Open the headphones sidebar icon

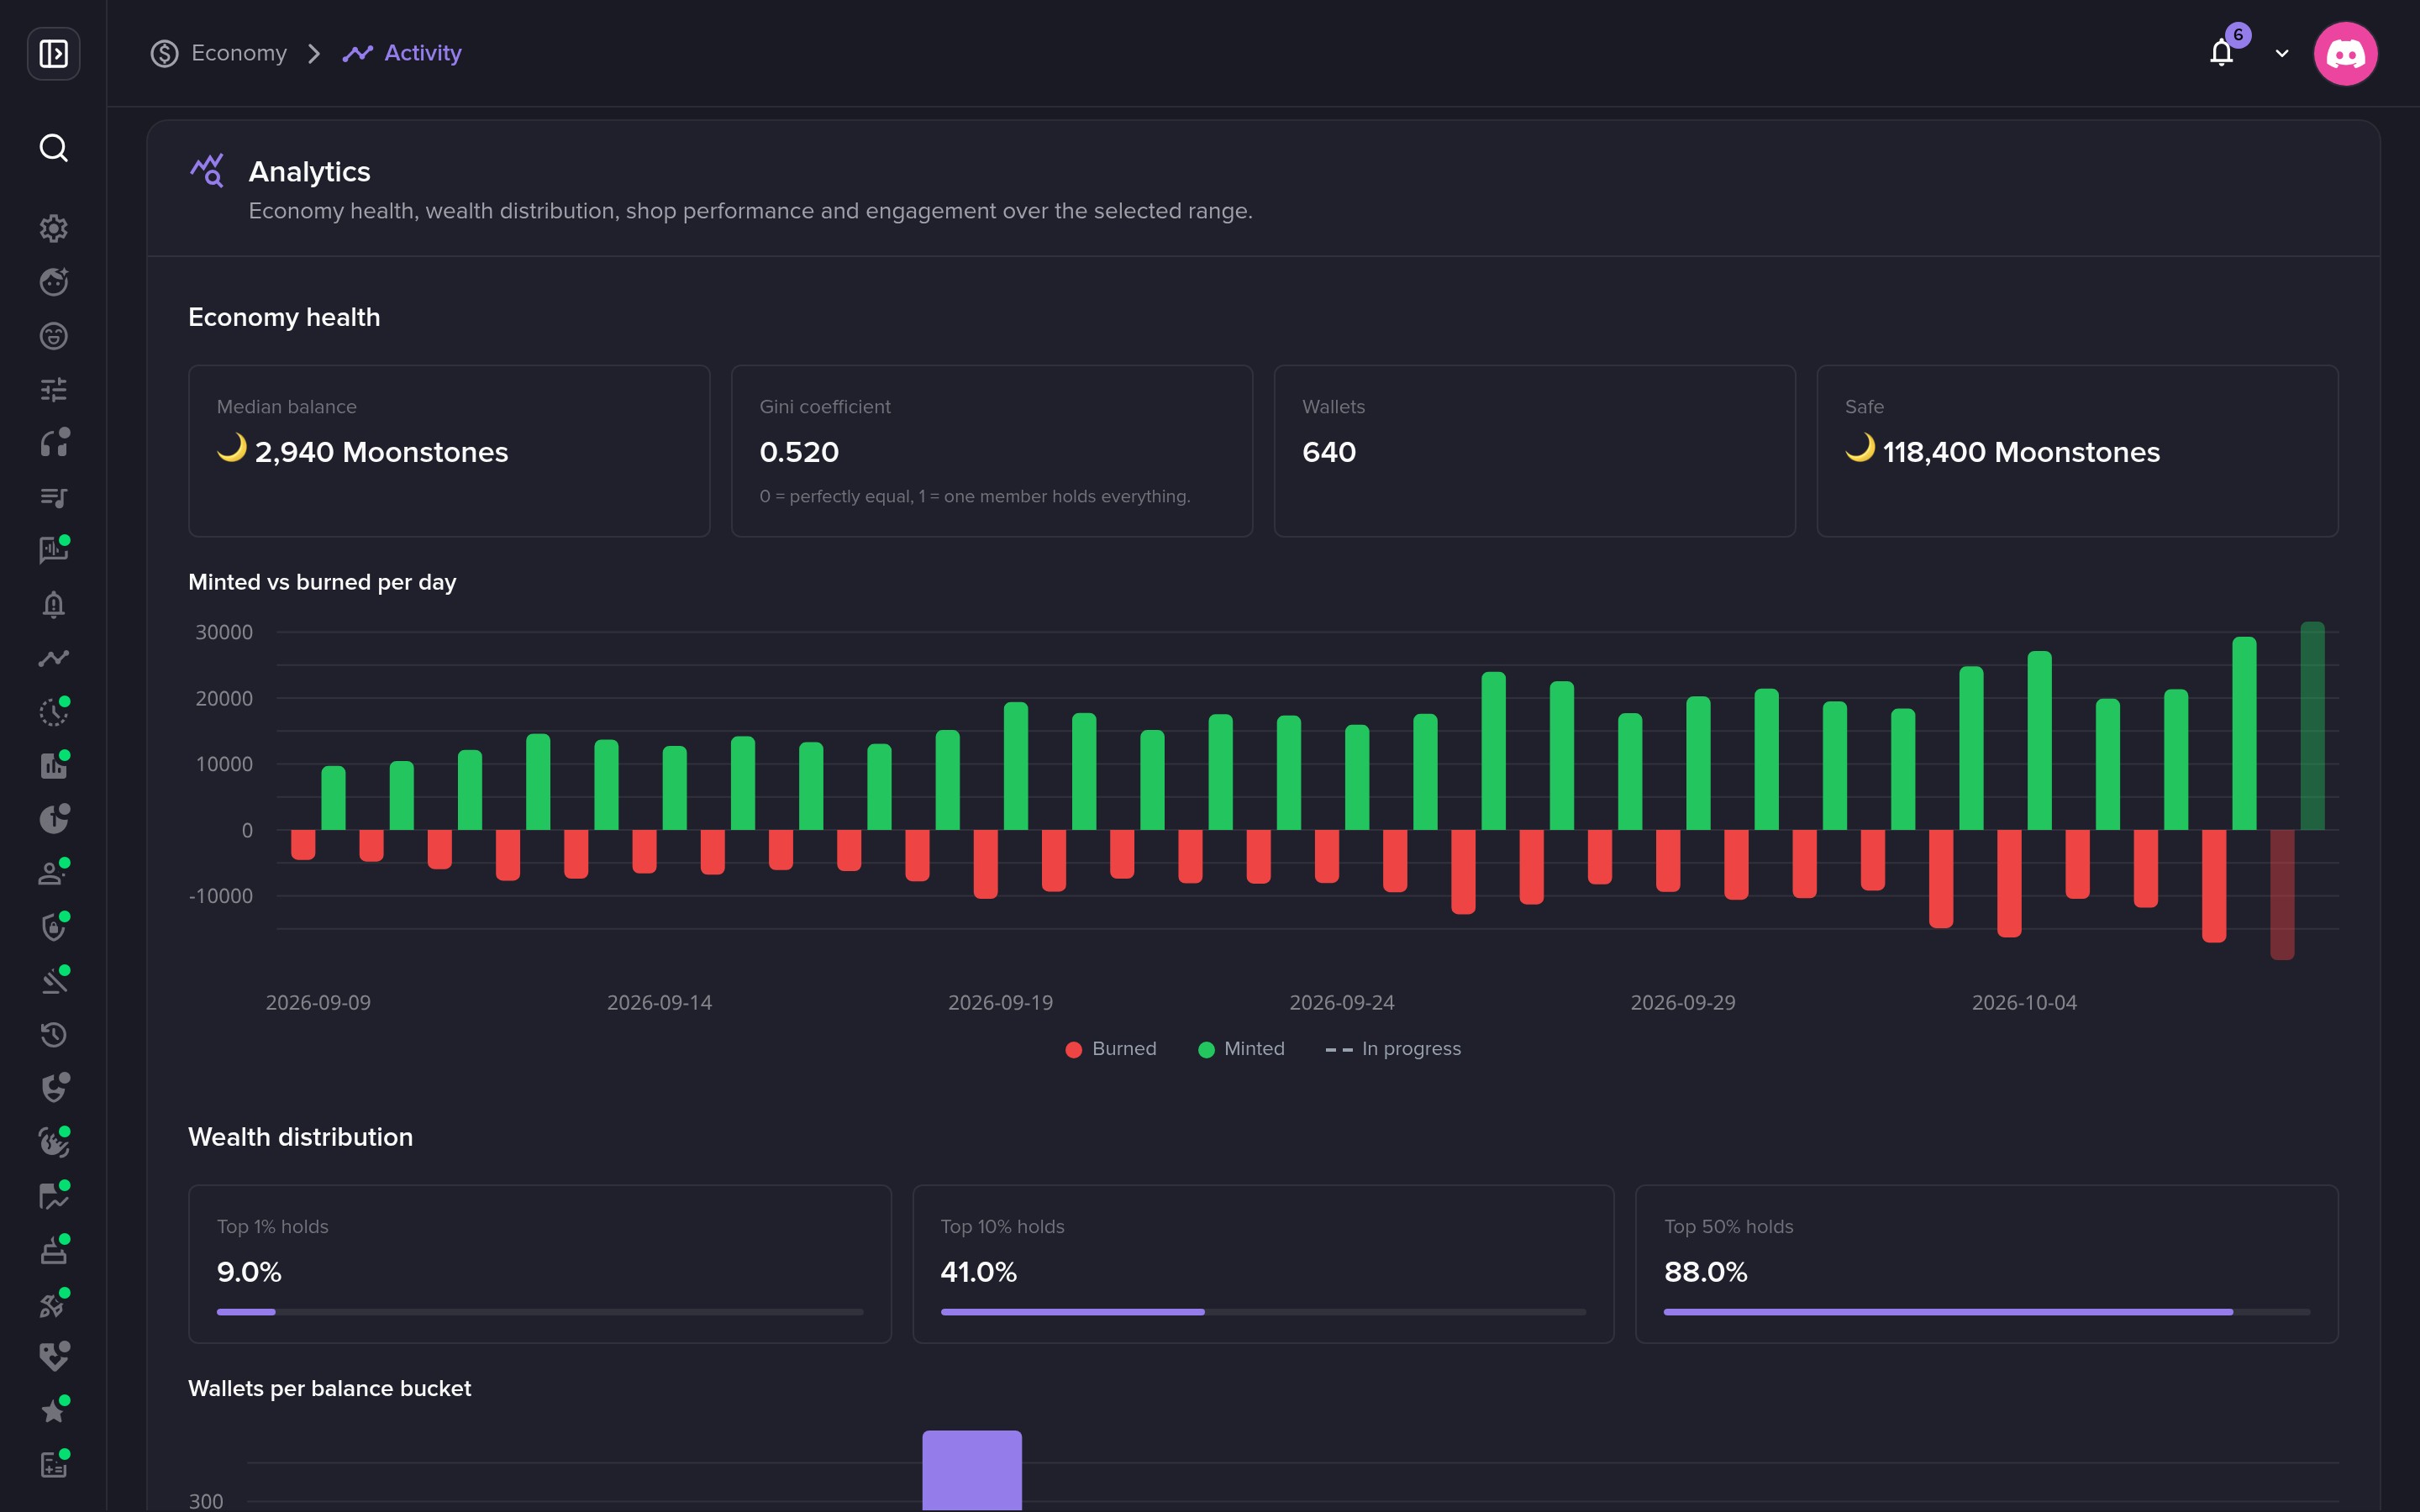pyautogui.click(x=53, y=443)
